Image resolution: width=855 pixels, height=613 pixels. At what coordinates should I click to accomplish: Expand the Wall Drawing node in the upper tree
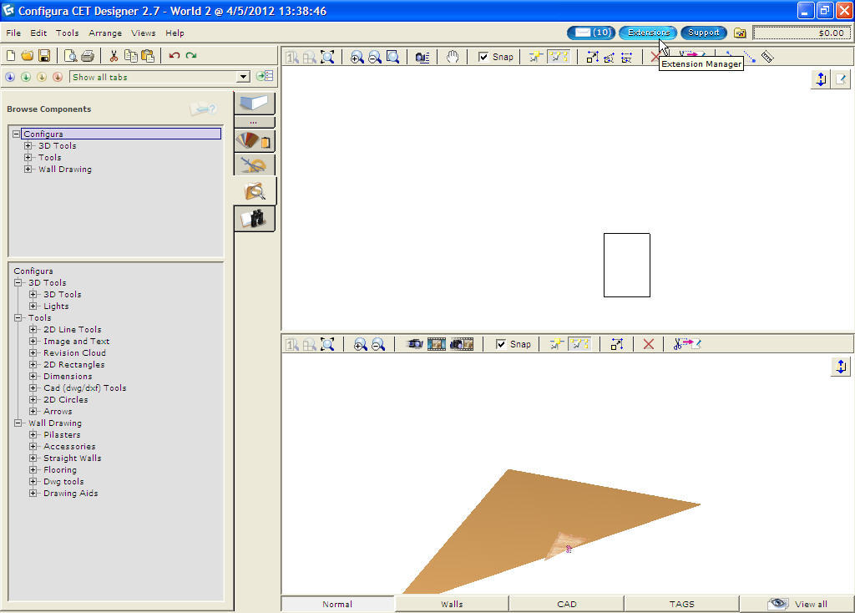coord(28,169)
